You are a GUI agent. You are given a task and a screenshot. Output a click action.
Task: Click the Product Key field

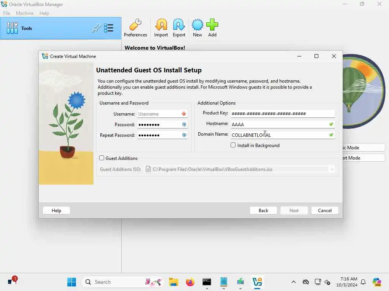[283, 114]
